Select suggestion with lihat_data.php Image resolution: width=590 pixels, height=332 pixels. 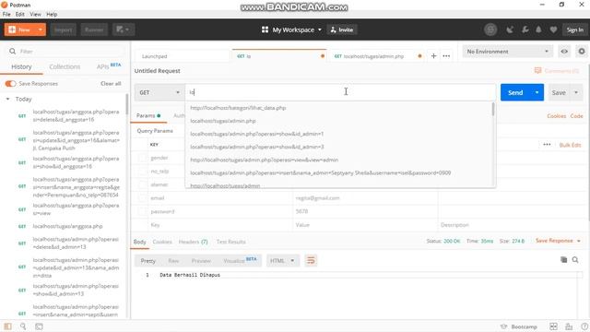point(238,108)
